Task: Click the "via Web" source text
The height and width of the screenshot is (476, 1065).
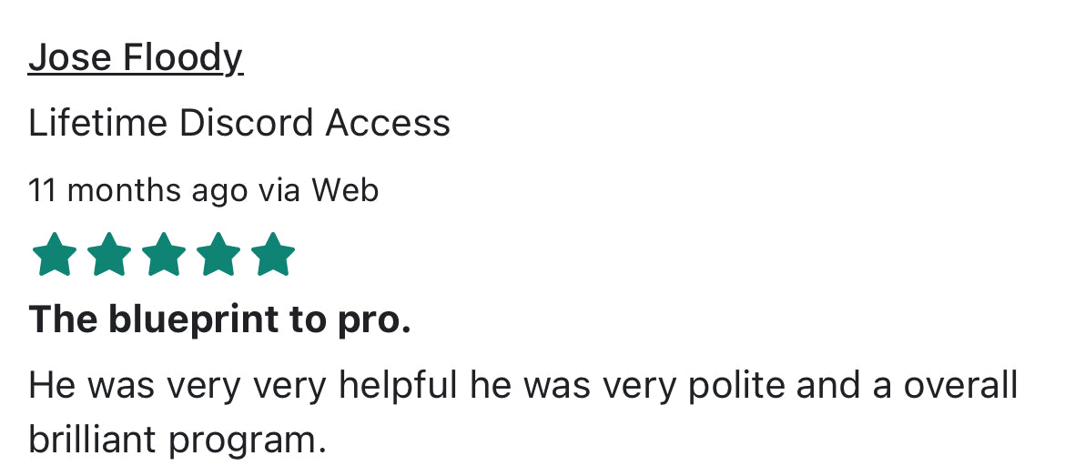Action: pyautogui.click(x=318, y=190)
